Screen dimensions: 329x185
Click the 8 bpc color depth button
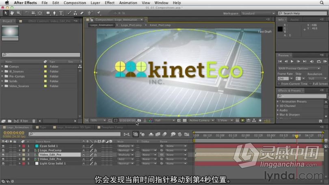pyautogui.click(x=24, y=121)
